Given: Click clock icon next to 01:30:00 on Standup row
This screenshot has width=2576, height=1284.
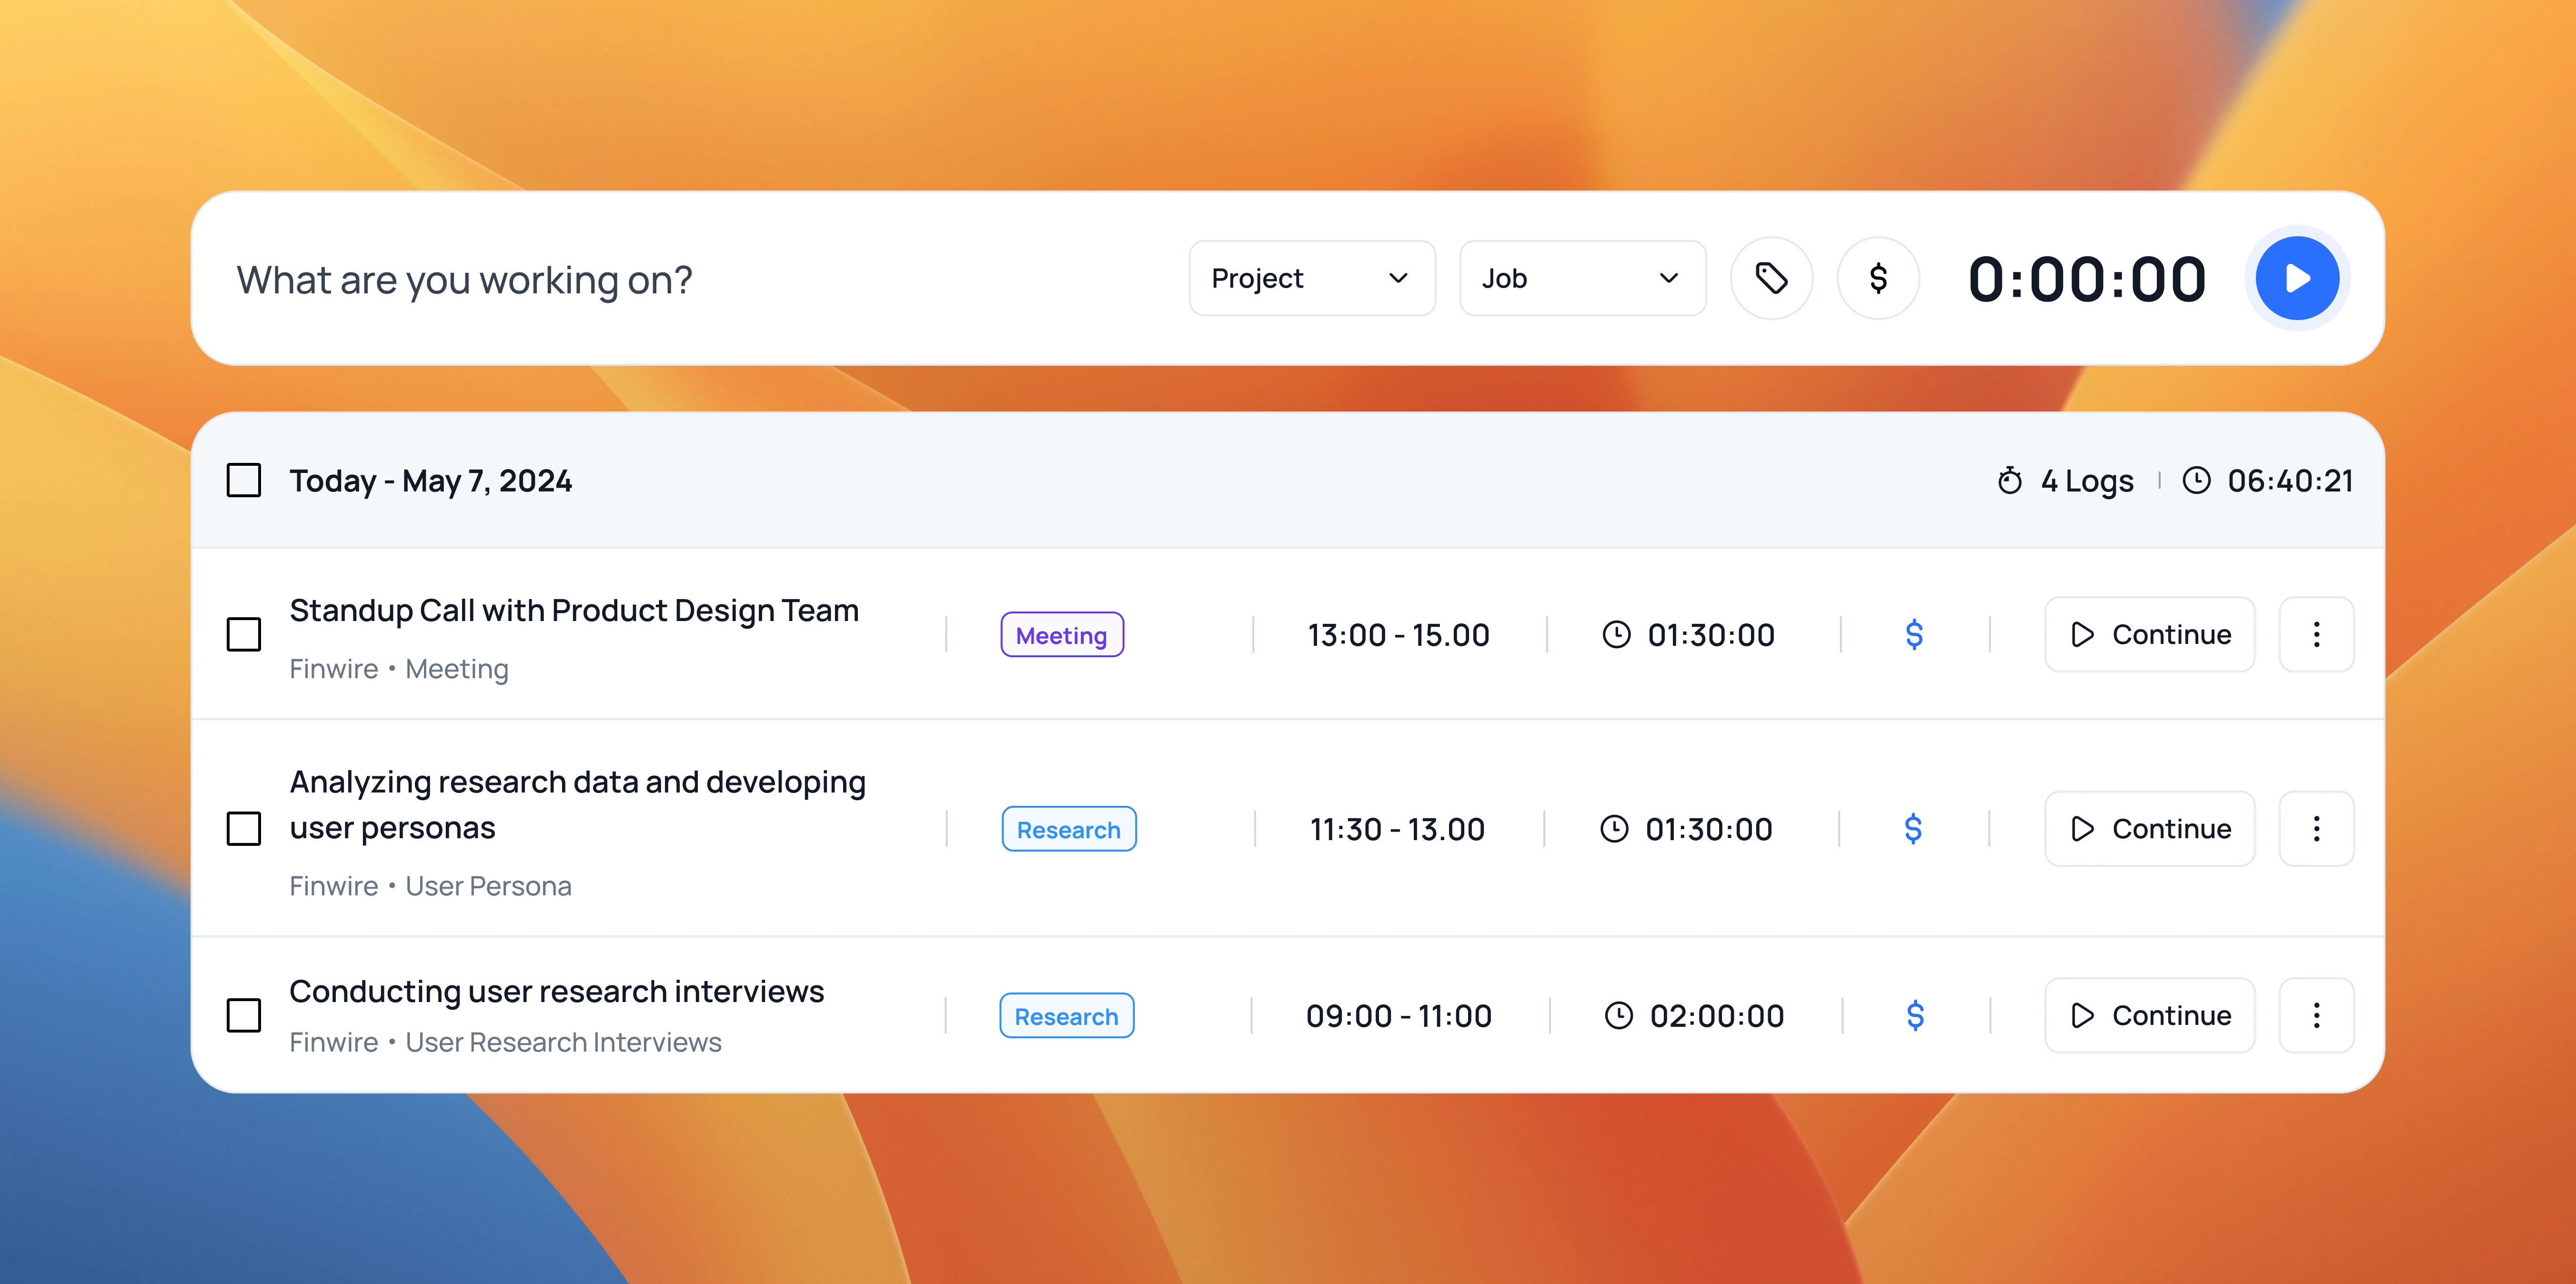Looking at the screenshot, I should (1616, 634).
